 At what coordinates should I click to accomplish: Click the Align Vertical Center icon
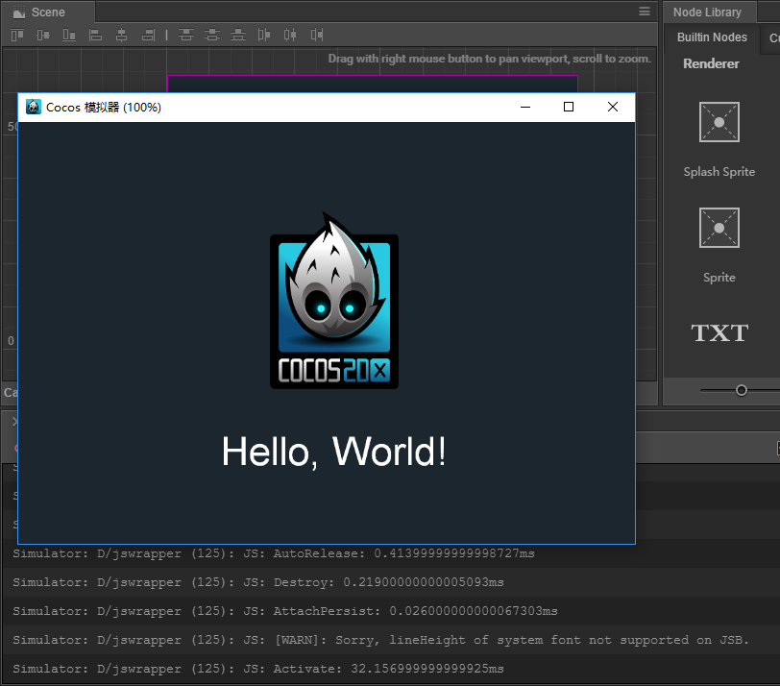pyautogui.click(x=43, y=35)
